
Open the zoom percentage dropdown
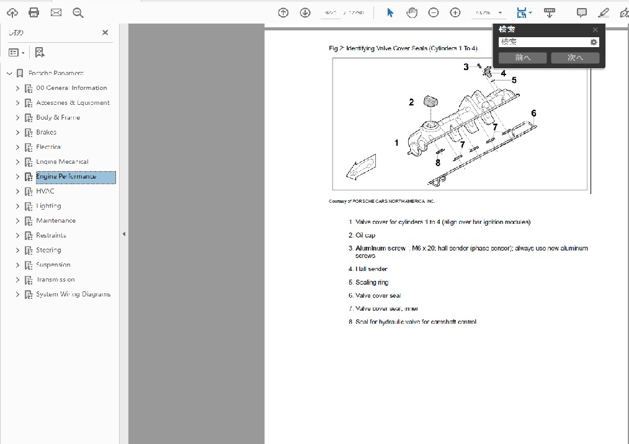tap(501, 12)
